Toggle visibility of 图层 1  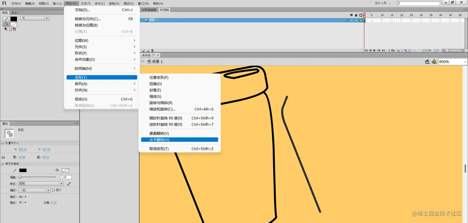(352, 20)
